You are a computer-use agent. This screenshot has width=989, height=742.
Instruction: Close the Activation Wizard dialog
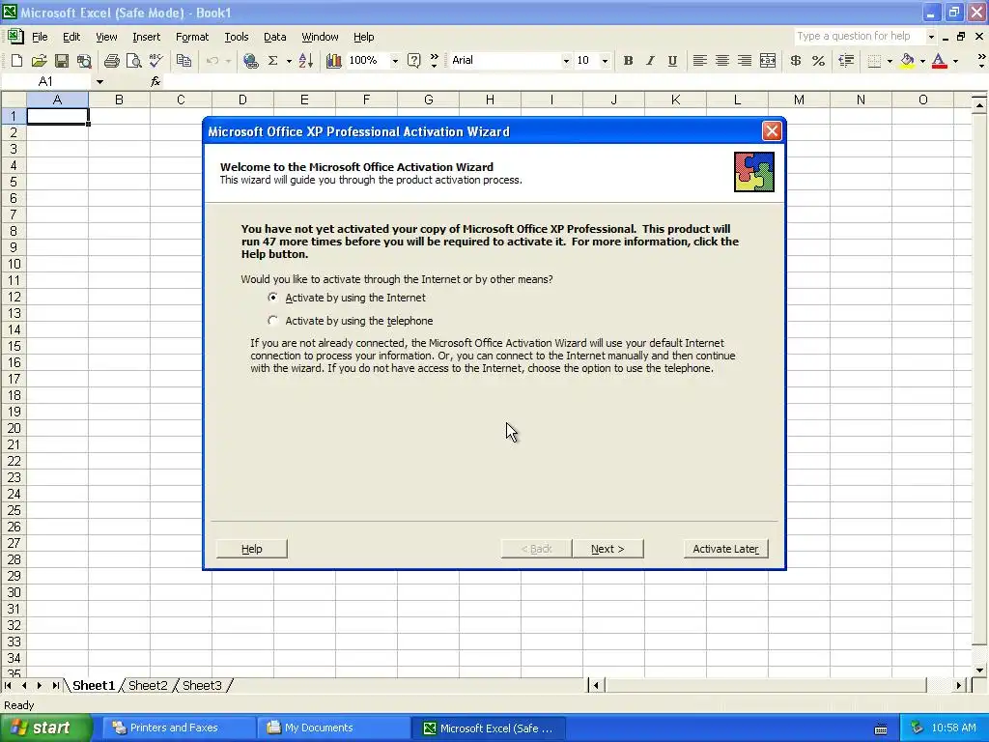[x=772, y=130]
